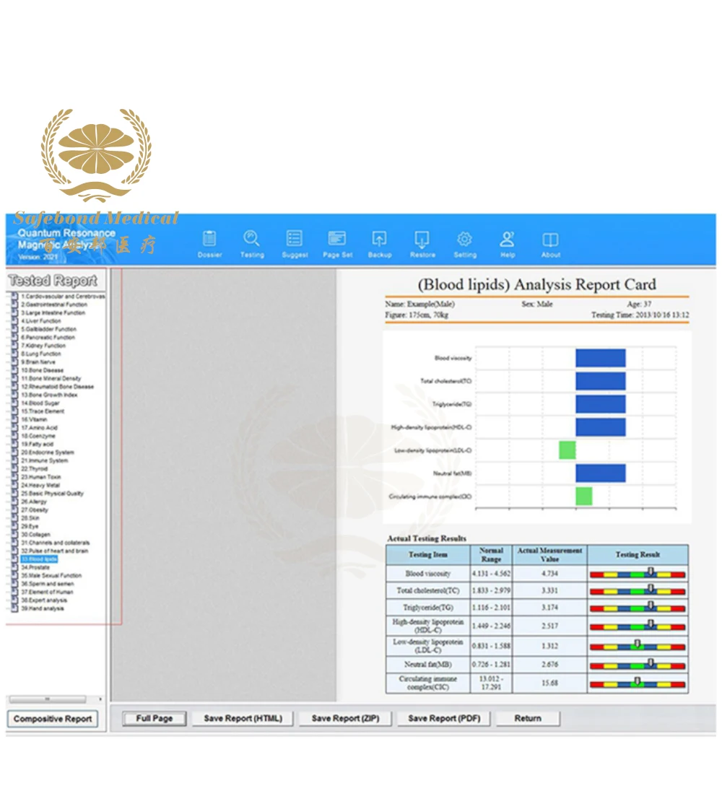
Task: Select 7.Kidney Function report
Action: (43, 346)
